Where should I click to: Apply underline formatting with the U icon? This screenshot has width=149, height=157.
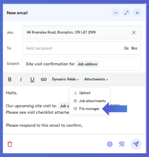click(32, 80)
